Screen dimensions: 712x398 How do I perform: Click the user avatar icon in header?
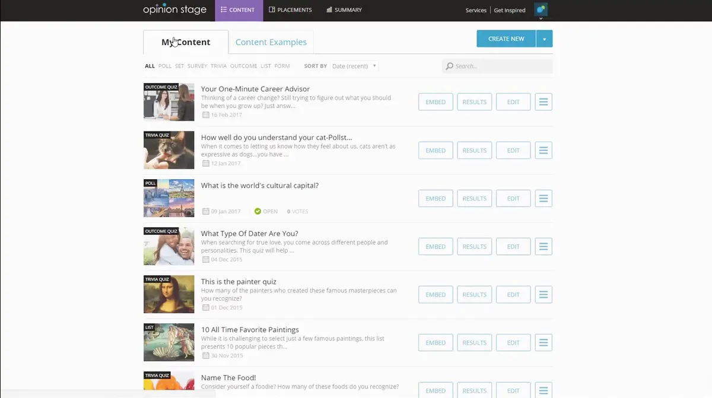click(x=541, y=9)
